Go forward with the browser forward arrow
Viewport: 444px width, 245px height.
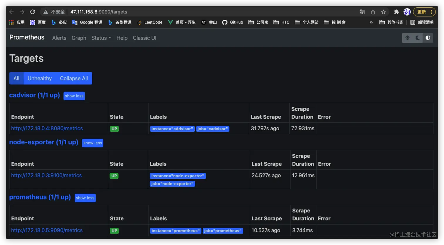click(x=22, y=12)
